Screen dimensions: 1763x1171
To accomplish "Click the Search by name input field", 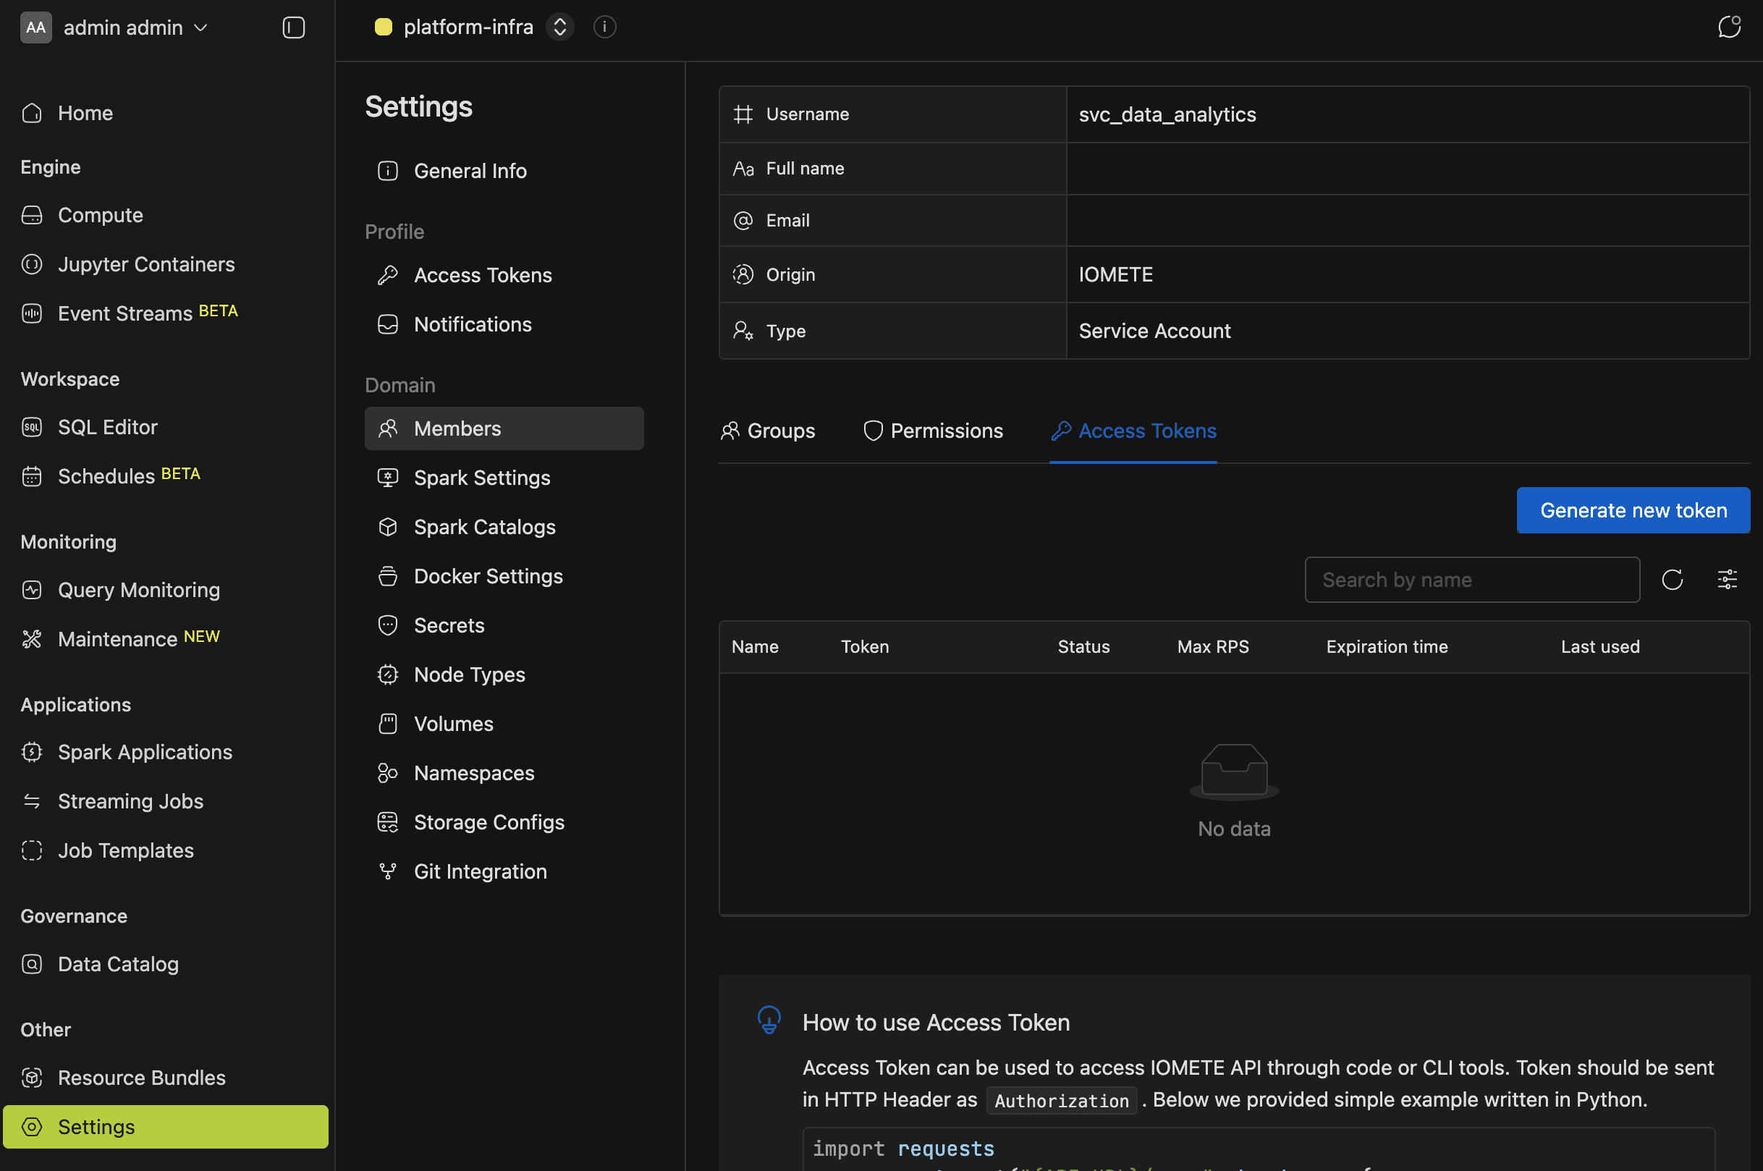I will pos(1471,579).
